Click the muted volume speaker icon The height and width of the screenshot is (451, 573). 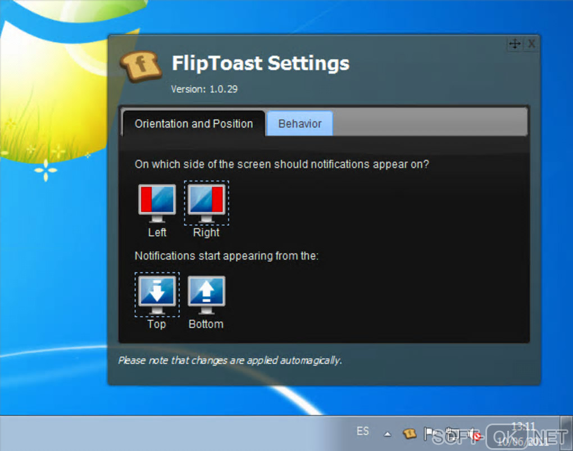pos(475,434)
